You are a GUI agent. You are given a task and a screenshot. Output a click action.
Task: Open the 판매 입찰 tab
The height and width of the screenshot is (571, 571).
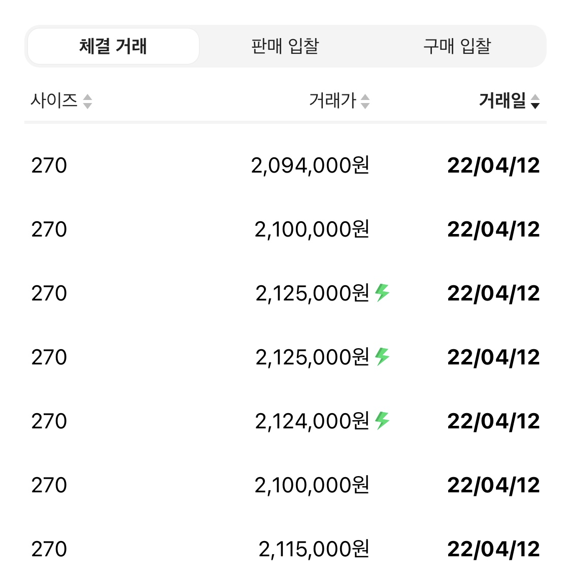285,46
